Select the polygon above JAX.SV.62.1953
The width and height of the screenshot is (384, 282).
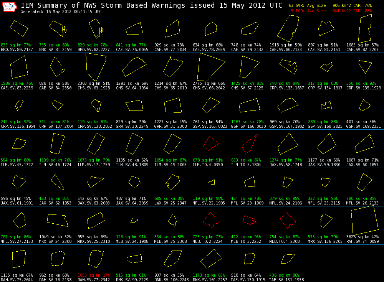58,182
